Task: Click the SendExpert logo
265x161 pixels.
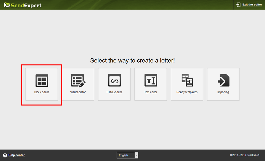Action: point(23,5)
